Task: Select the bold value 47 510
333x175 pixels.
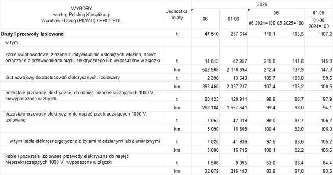Action: (212, 34)
